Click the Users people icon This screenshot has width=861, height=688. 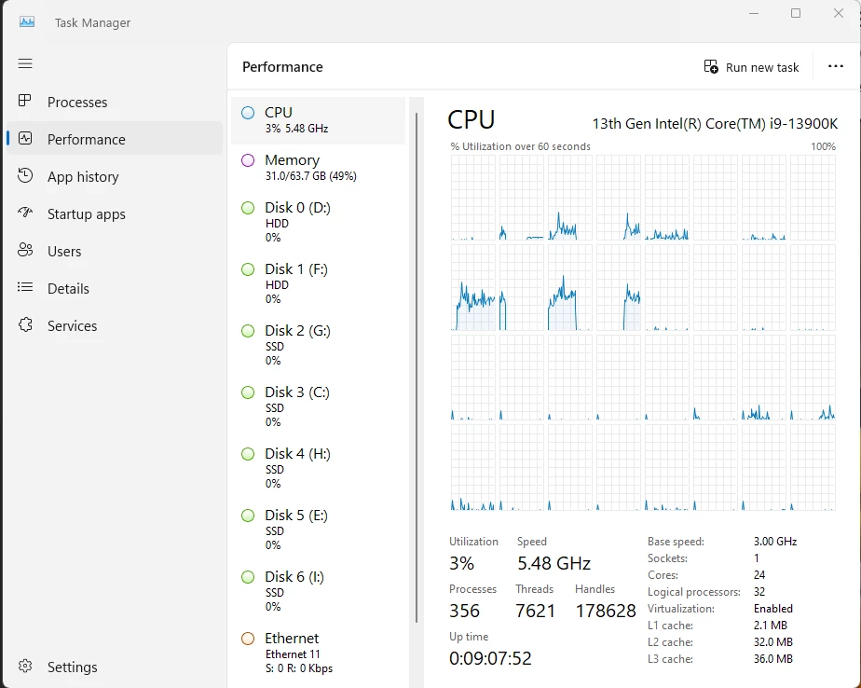click(25, 250)
